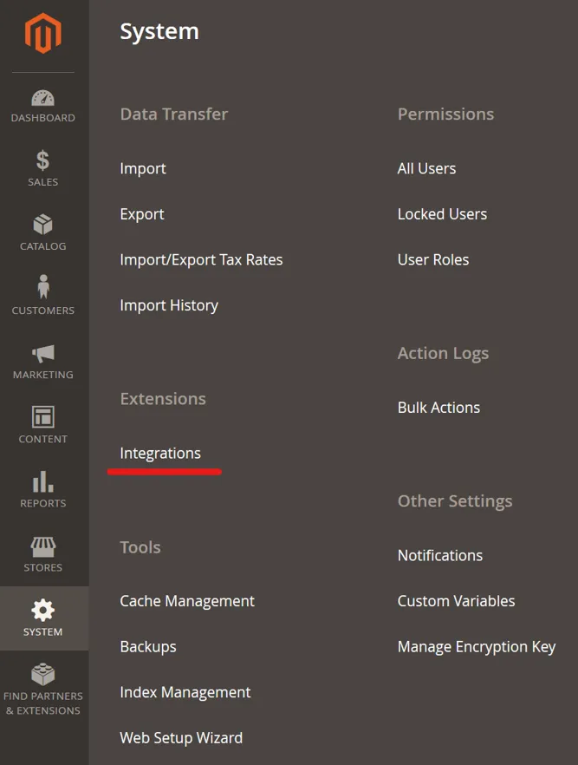Open Bulk Actions log
The height and width of the screenshot is (765, 578).
pos(439,408)
